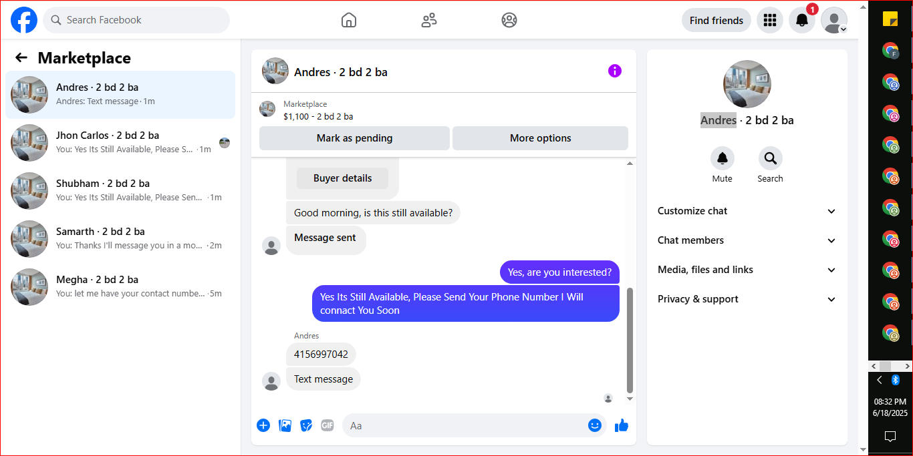The image size is (913, 456).
Task: Click the chat scrollbar up arrow
Action: [630, 164]
